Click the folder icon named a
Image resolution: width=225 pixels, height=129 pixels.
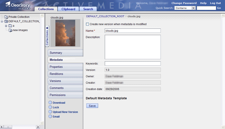pyautogui.click(x=10, y=26)
